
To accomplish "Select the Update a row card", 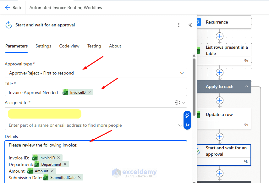I will 224,119.
